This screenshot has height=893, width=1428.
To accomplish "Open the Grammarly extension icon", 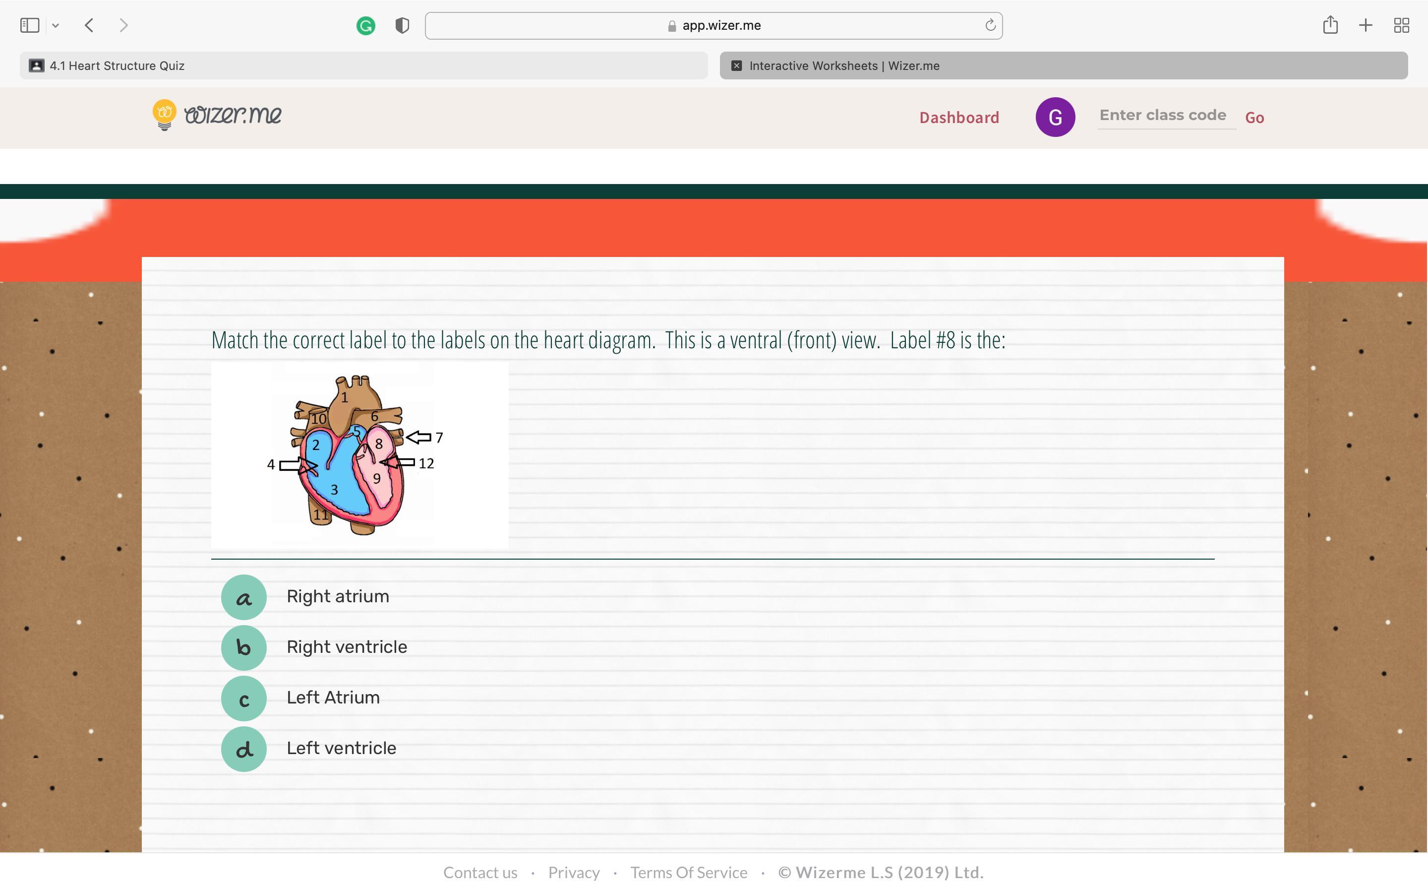I will pos(366,25).
